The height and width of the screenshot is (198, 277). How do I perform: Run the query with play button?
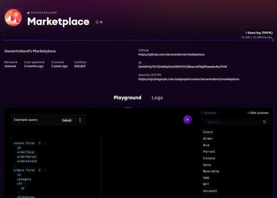tap(187, 120)
